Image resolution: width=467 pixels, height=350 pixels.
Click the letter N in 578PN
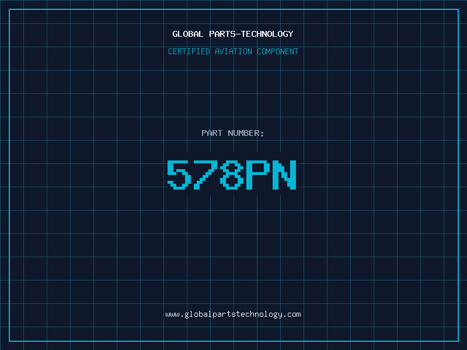click(x=284, y=174)
